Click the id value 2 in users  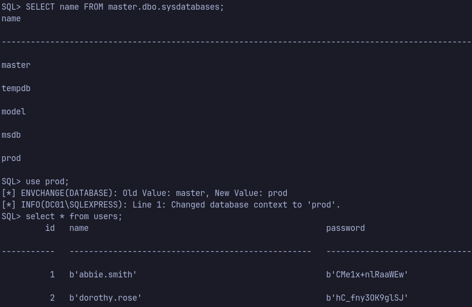(x=52, y=298)
